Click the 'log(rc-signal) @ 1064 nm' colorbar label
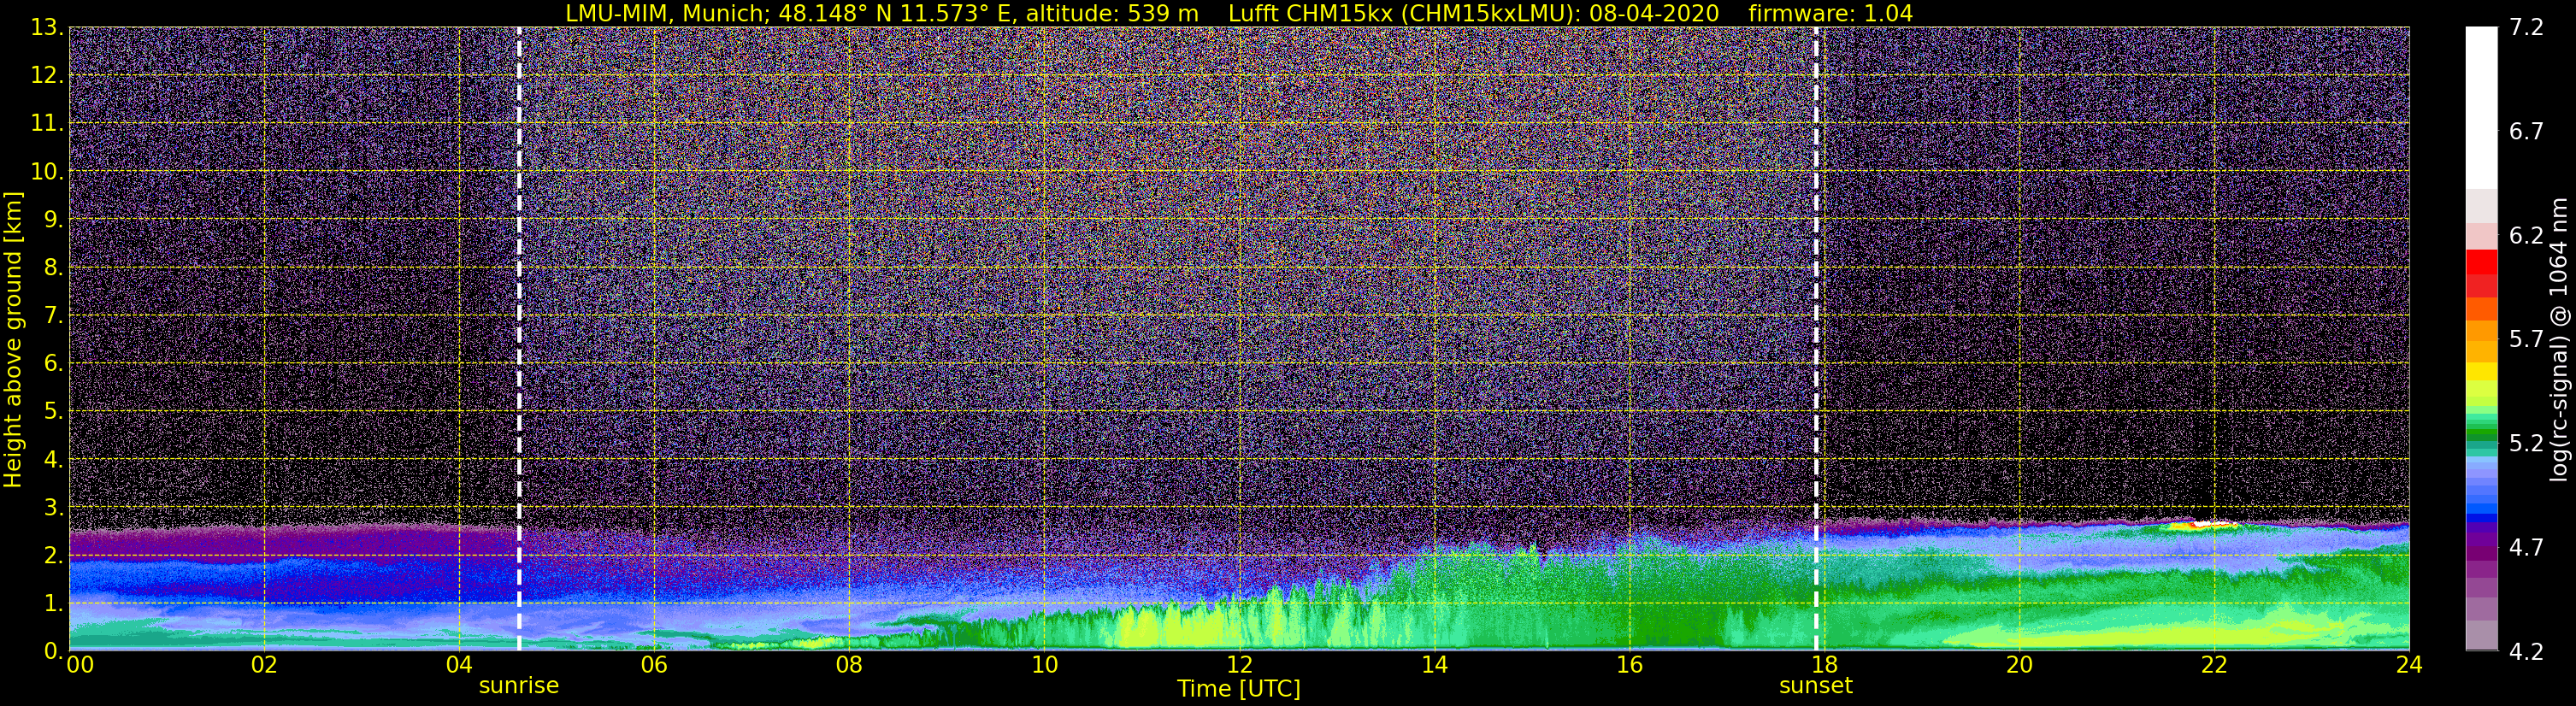Viewport: 2576px width, 706px height. pos(2557,339)
